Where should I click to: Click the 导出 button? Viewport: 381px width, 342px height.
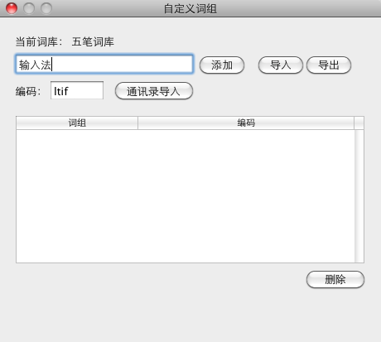329,65
